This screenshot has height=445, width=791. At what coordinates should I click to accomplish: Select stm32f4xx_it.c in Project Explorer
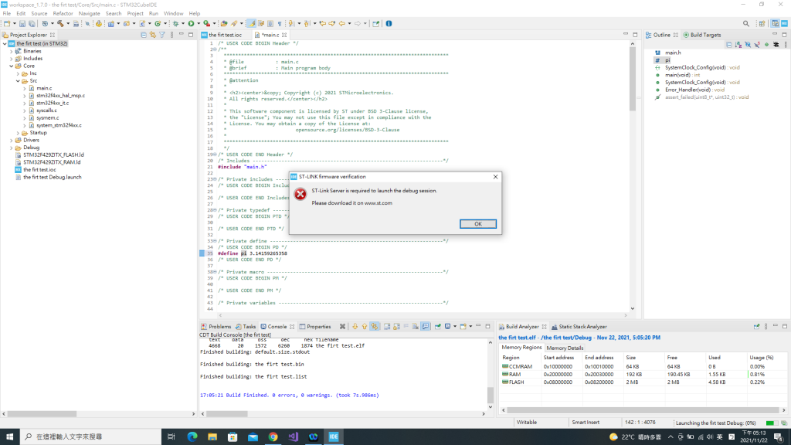(x=53, y=103)
